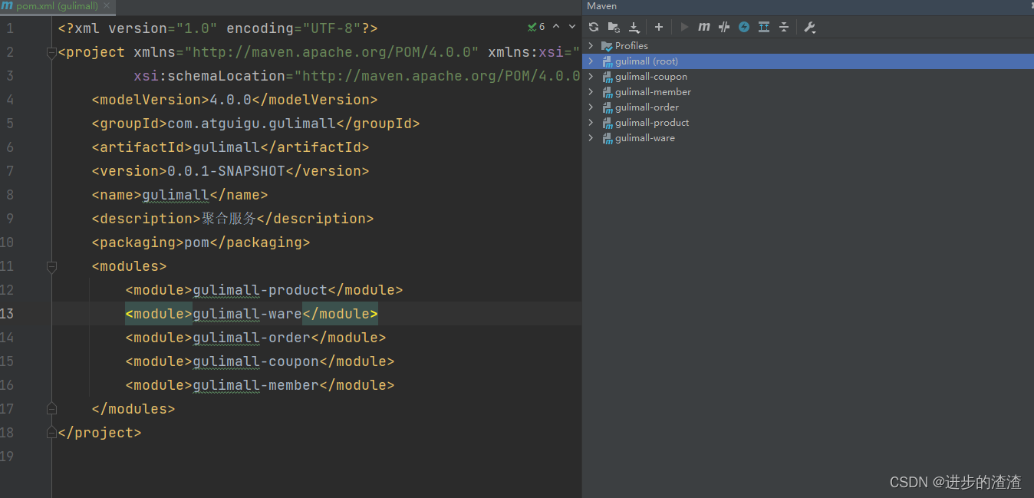1034x498 pixels.
Task: Click Collapse All icon in Maven toolbar
Action: (x=784, y=27)
